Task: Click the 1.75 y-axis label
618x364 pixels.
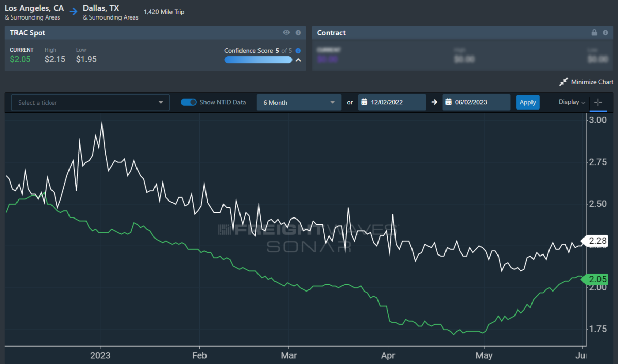Action: 597,329
